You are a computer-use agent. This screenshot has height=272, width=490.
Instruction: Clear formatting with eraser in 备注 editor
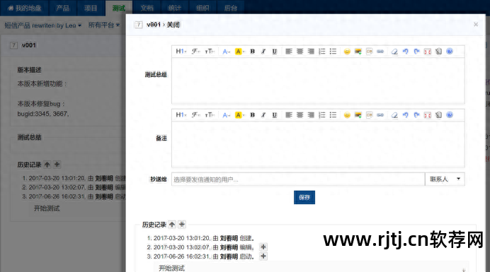(394, 115)
